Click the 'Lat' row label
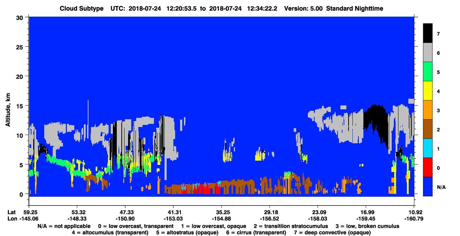The image size is (460, 236). [11, 212]
